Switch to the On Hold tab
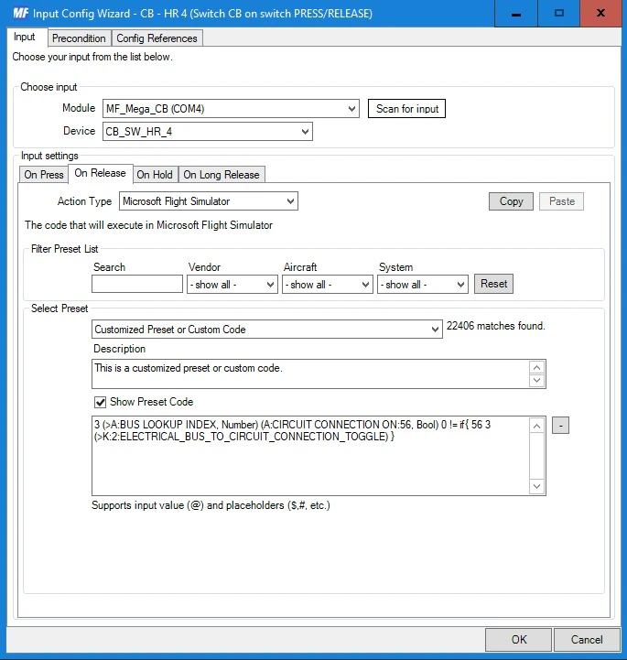627x660 pixels. [155, 175]
